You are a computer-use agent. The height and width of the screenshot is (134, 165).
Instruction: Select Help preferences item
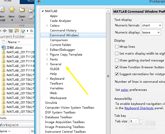click(53, 74)
